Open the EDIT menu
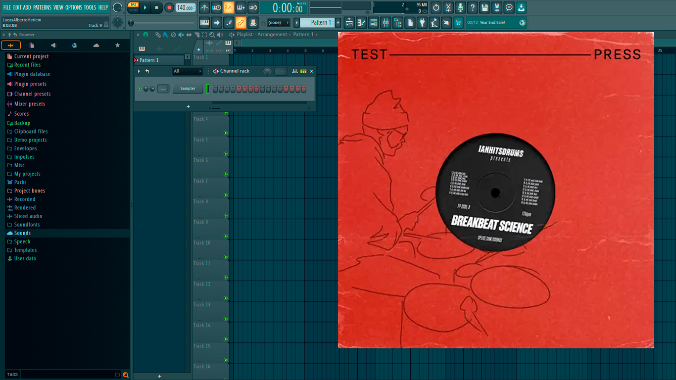The image size is (676, 380). tap(17, 7)
